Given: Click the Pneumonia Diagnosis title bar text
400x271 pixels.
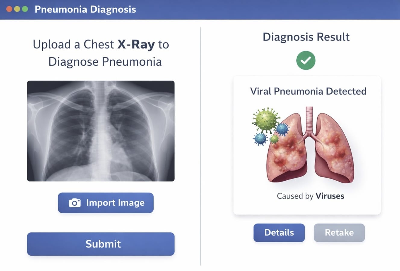Looking at the screenshot, I should pos(85,9).
